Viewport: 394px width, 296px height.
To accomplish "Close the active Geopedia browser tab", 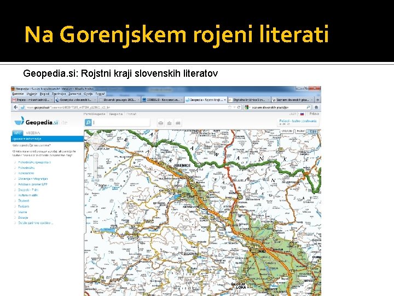I will (225, 100).
